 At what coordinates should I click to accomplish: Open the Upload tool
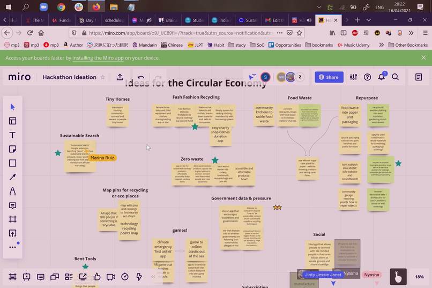point(12,233)
